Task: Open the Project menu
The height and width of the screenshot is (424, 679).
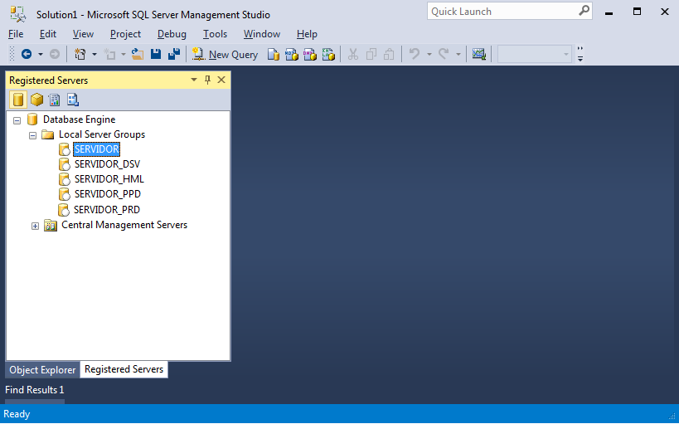Action: click(125, 34)
